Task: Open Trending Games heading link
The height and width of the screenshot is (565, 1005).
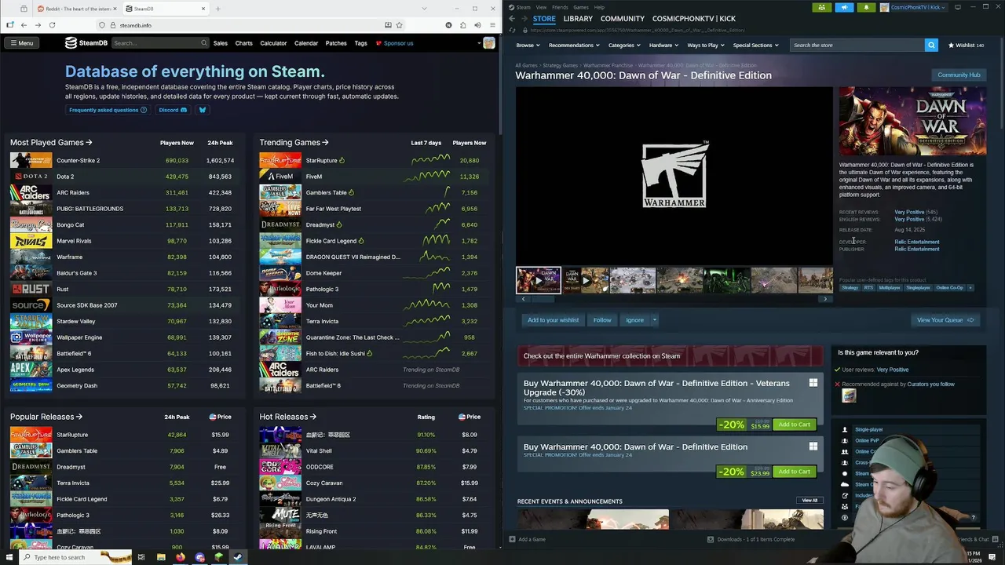Action: 294,142
